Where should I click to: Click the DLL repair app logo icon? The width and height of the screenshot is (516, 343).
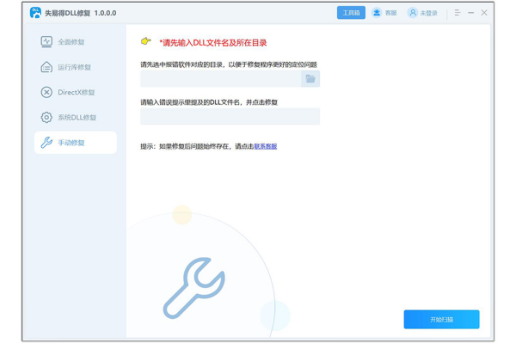[35, 13]
